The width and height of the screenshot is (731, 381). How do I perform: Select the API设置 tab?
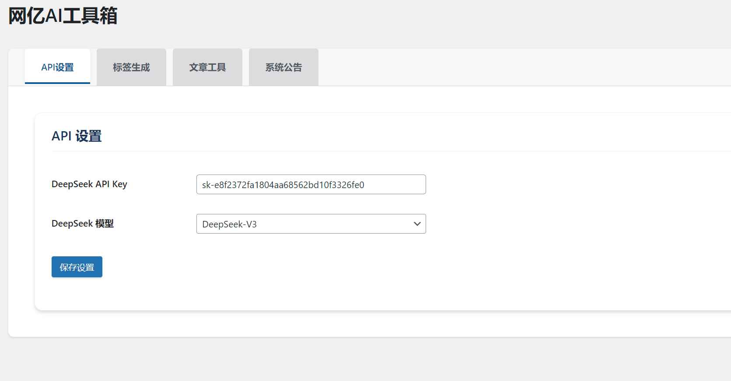[57, 67]
